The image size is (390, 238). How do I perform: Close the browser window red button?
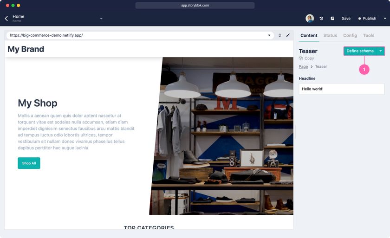tap(7, 5)
